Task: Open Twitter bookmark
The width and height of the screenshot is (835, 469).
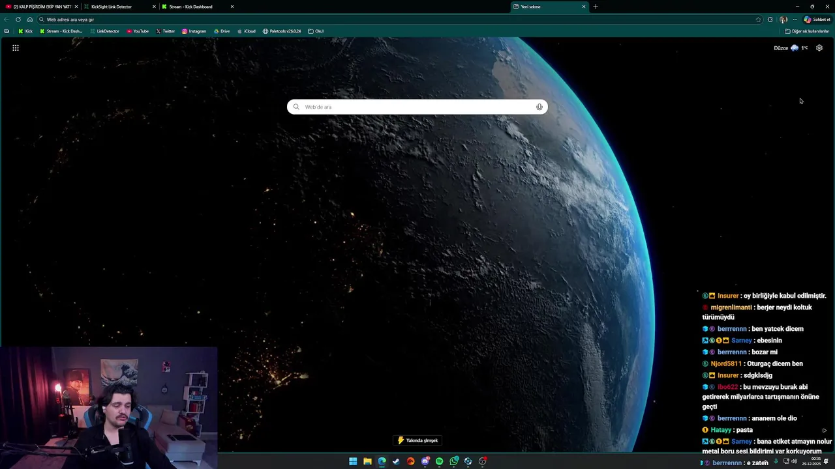Action: 166,31
